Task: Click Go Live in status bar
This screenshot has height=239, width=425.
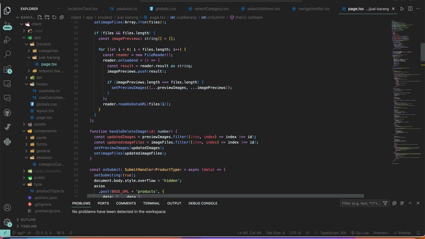Action: tap(359, 233)
